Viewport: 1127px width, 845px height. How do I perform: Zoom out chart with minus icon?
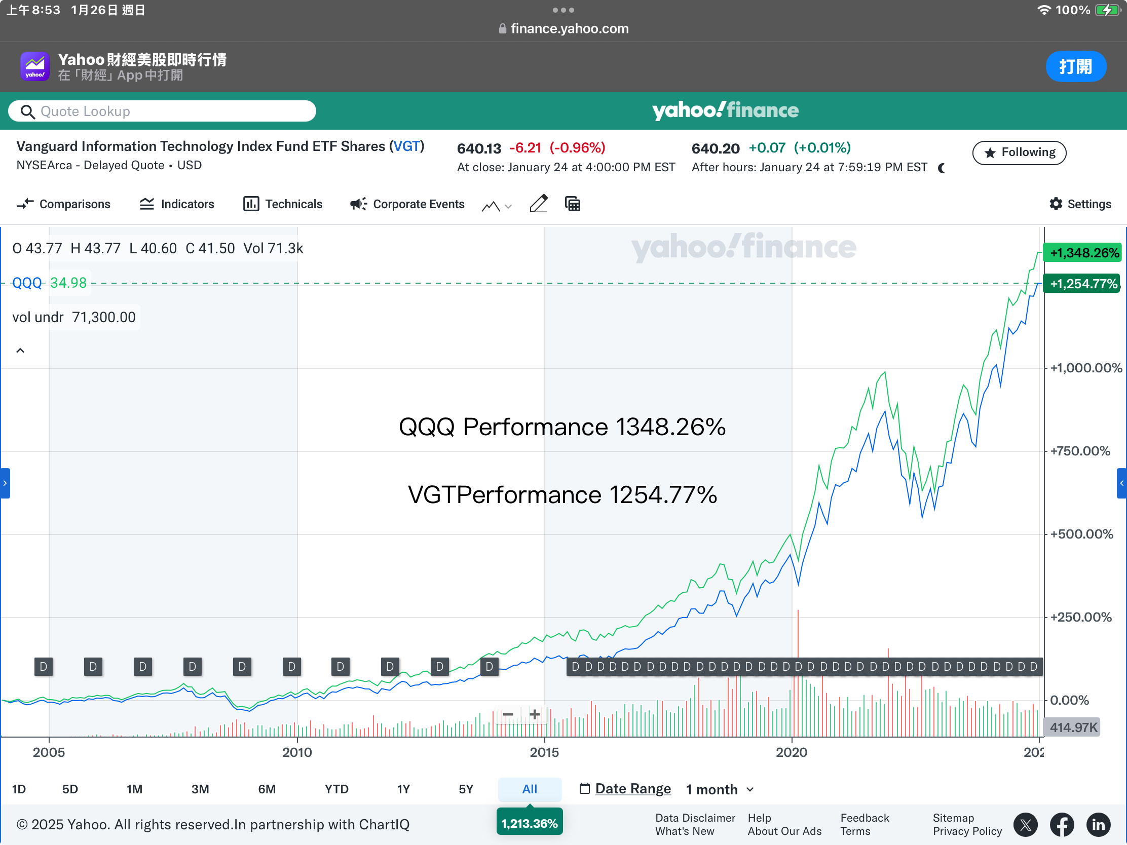pyautogui.click(x=508, y=715)
